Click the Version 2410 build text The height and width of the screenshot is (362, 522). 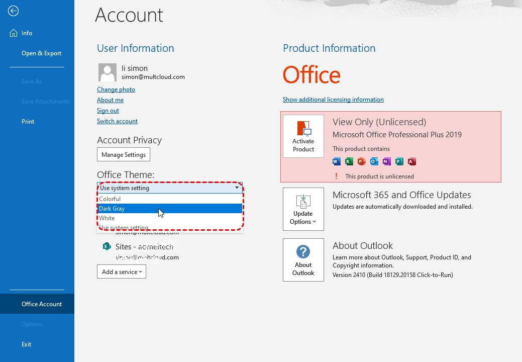coord(393,275)
